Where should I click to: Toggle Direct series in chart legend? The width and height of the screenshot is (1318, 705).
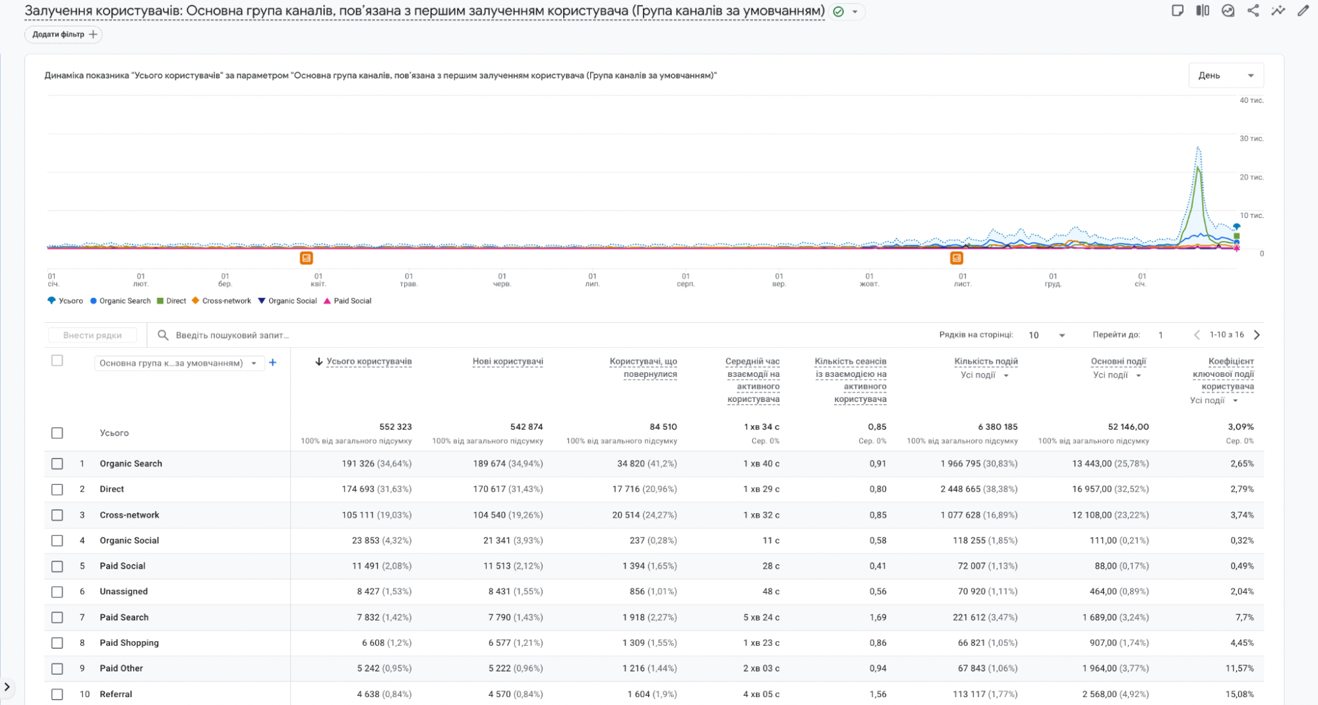point(171,301)
